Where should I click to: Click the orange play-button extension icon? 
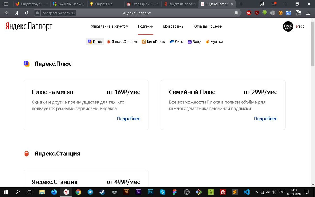pos(280,13)
